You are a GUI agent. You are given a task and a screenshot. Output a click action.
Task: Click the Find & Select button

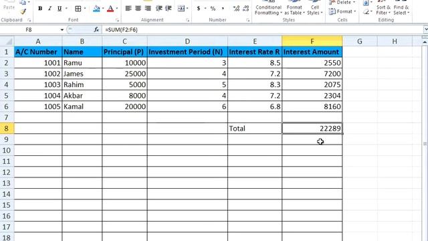click(401, 8)
